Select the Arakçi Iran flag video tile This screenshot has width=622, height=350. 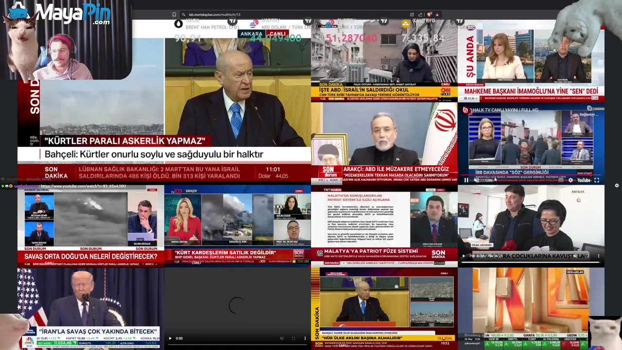click(x=384, y=143)
